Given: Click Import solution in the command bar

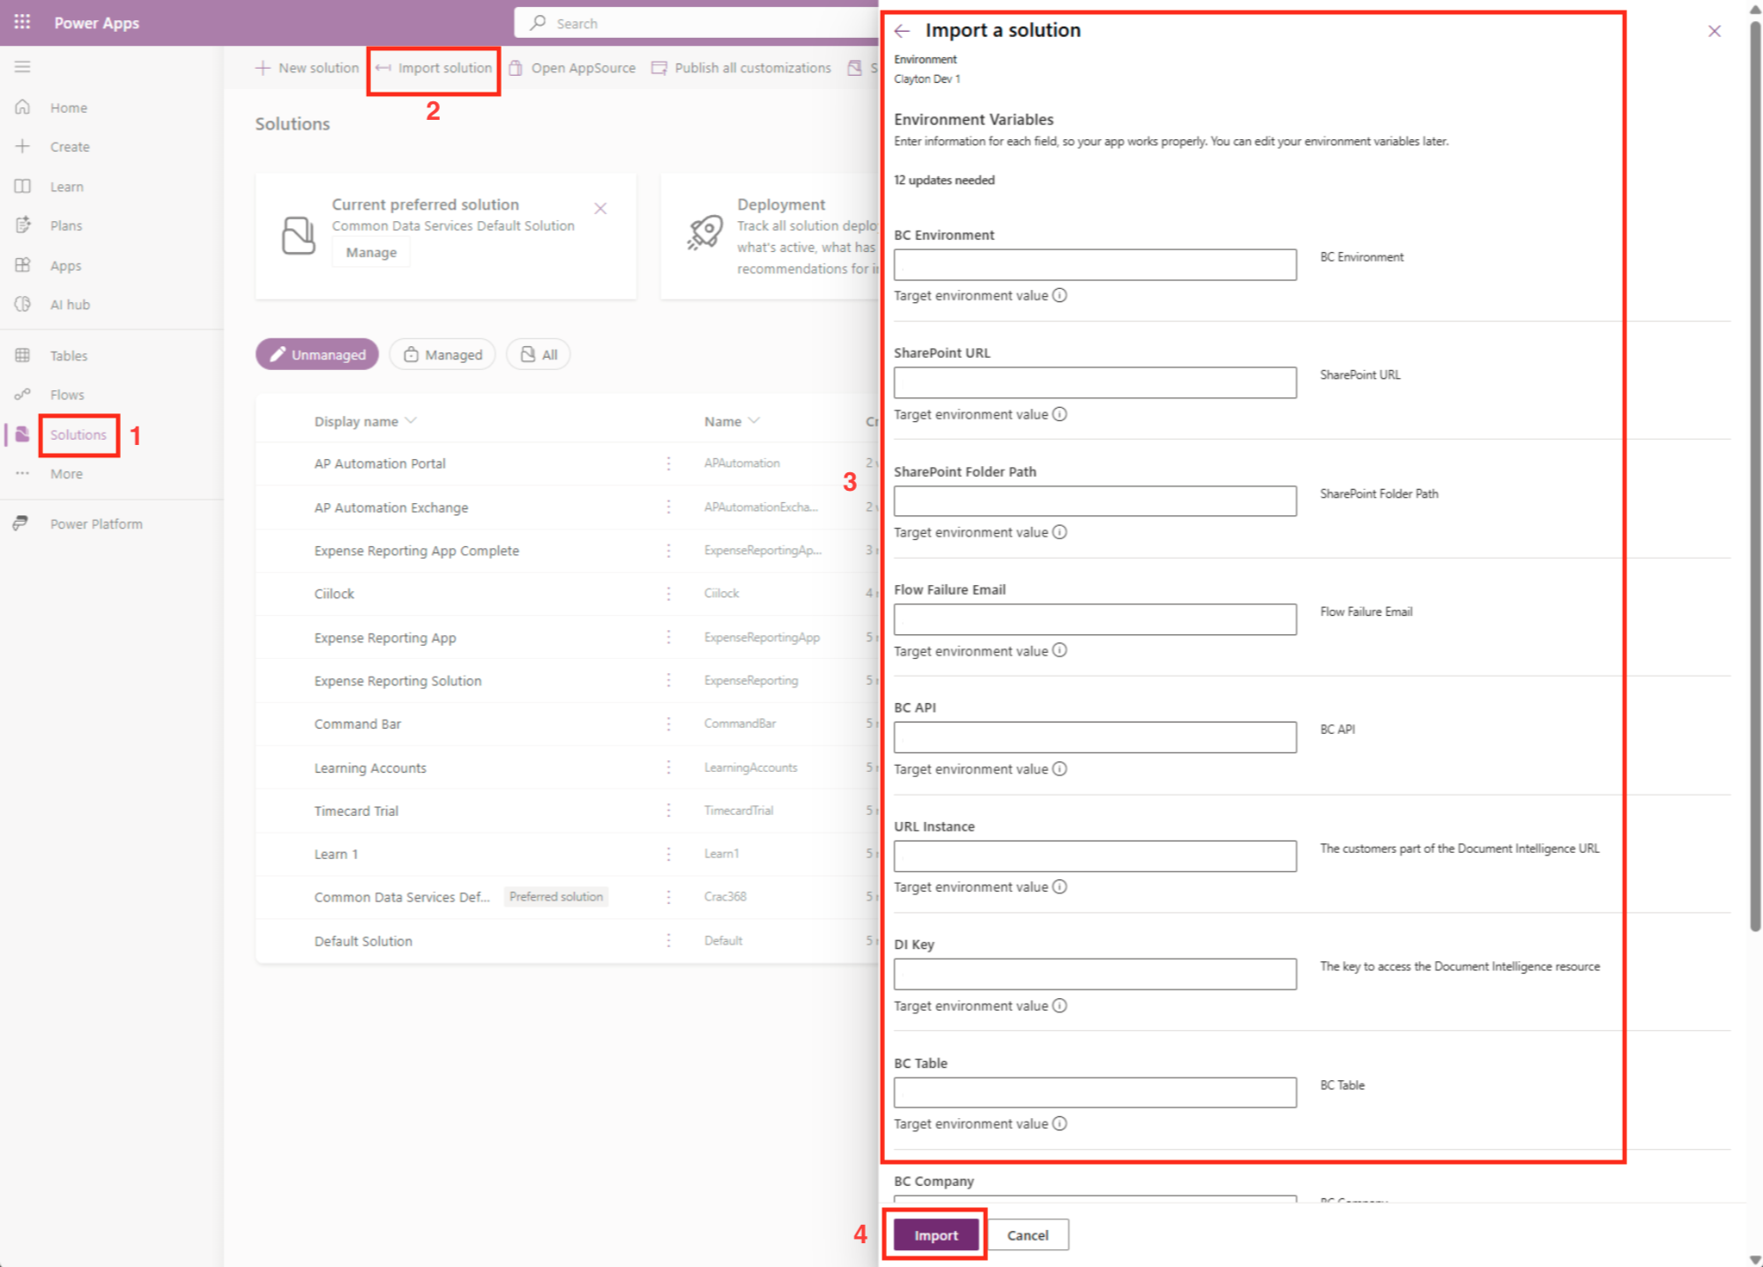Looking at the screenshot, I should 434,68.
